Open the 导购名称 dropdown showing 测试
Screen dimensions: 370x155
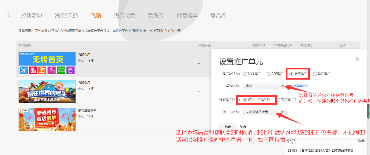(x=265, y=86)
